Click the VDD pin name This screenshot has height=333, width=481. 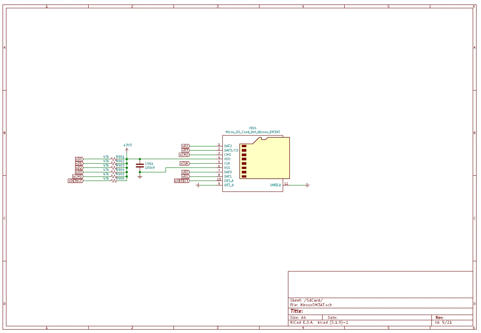pos(228,159)
